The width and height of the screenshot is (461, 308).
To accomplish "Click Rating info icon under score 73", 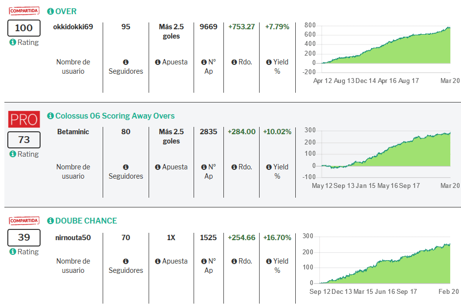I will [13, 154].
